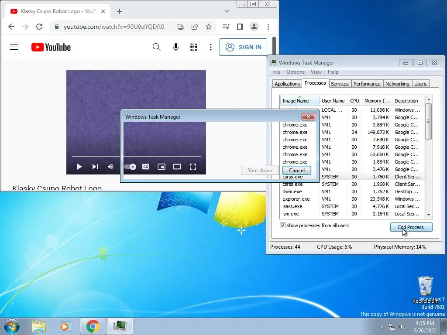This screenshot has width=447, height=335.
Task: Click the share page icon in address bar
Action: pos(195,27)
